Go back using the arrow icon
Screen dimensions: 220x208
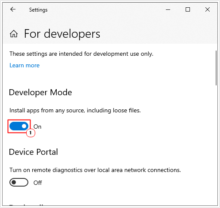click(13, 9)
